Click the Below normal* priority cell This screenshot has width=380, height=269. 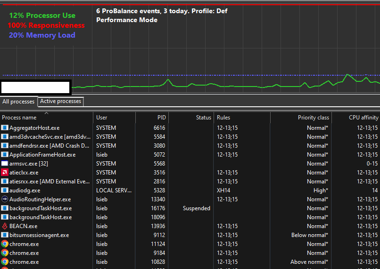pos(310,235)
